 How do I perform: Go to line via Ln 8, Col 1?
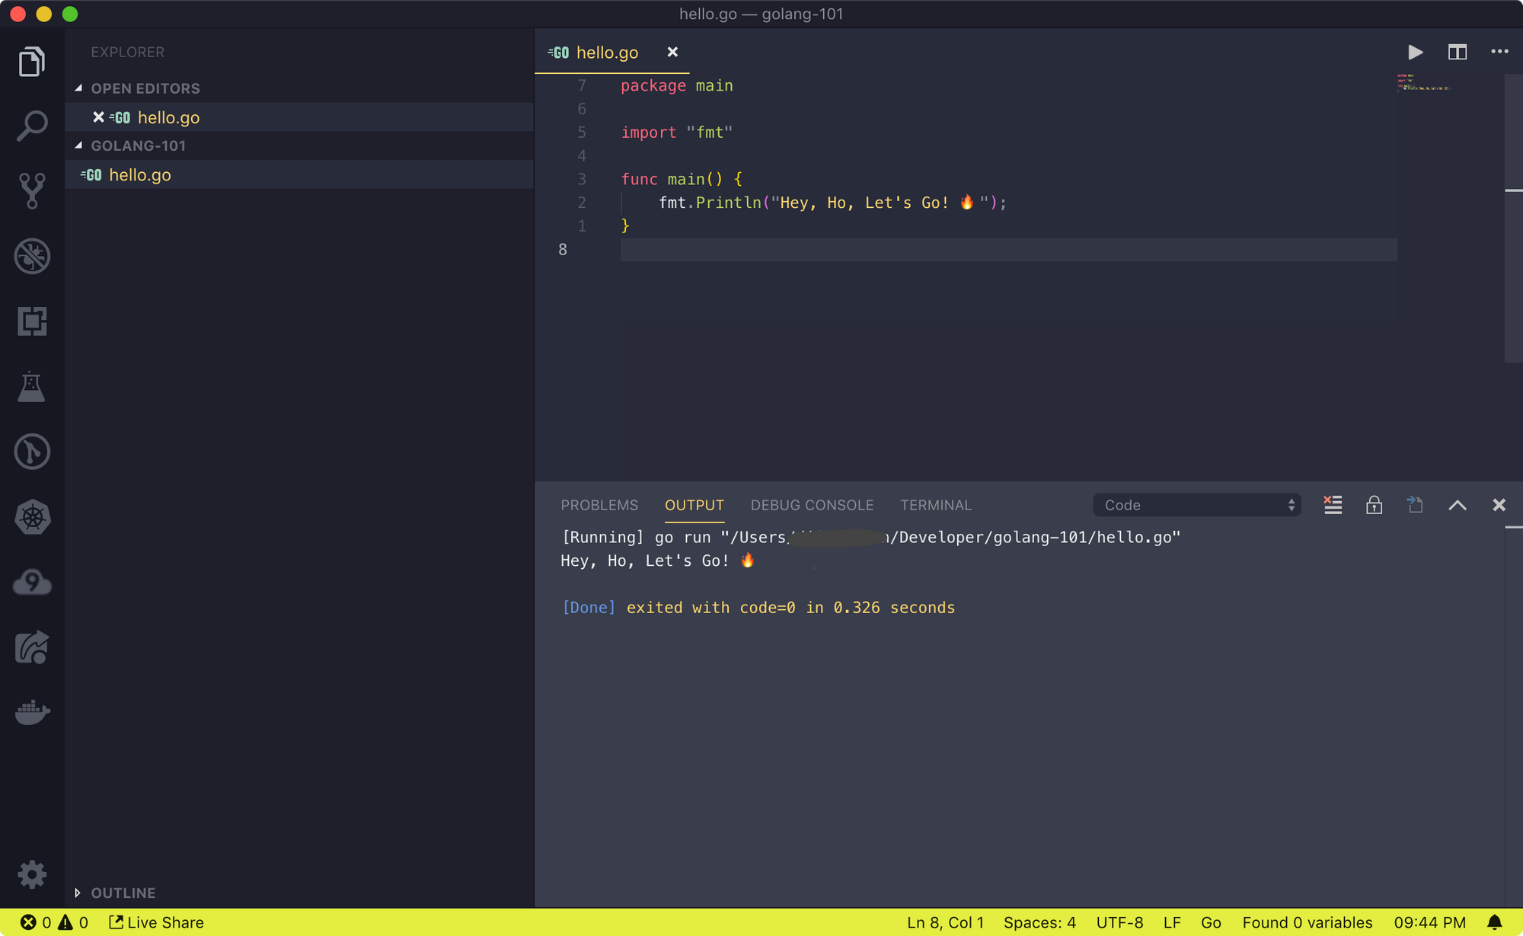[x=945, y=922]
